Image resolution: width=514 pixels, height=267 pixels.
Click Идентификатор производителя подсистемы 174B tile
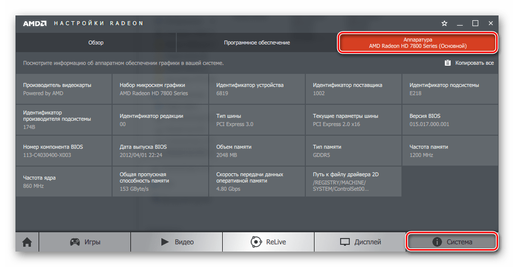[x=64, y=120]
